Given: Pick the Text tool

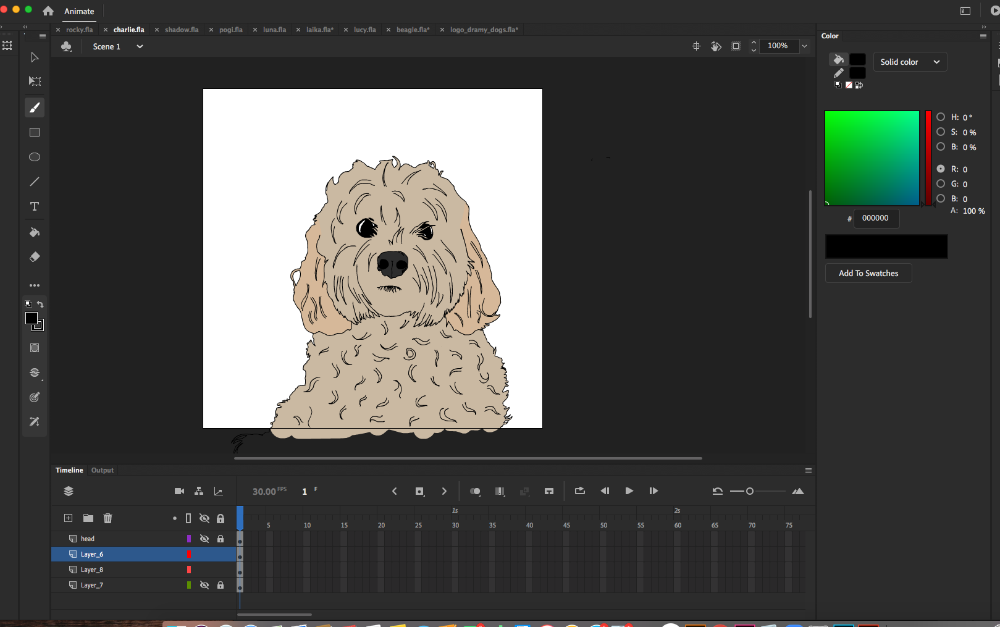Looking at the screenshot, I should pyautogui.click(x=35, y=206).
